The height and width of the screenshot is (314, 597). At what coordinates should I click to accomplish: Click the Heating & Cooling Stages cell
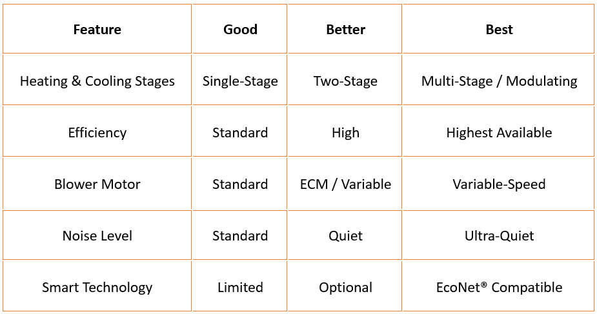pyautogui.click(x=97, y=81)
